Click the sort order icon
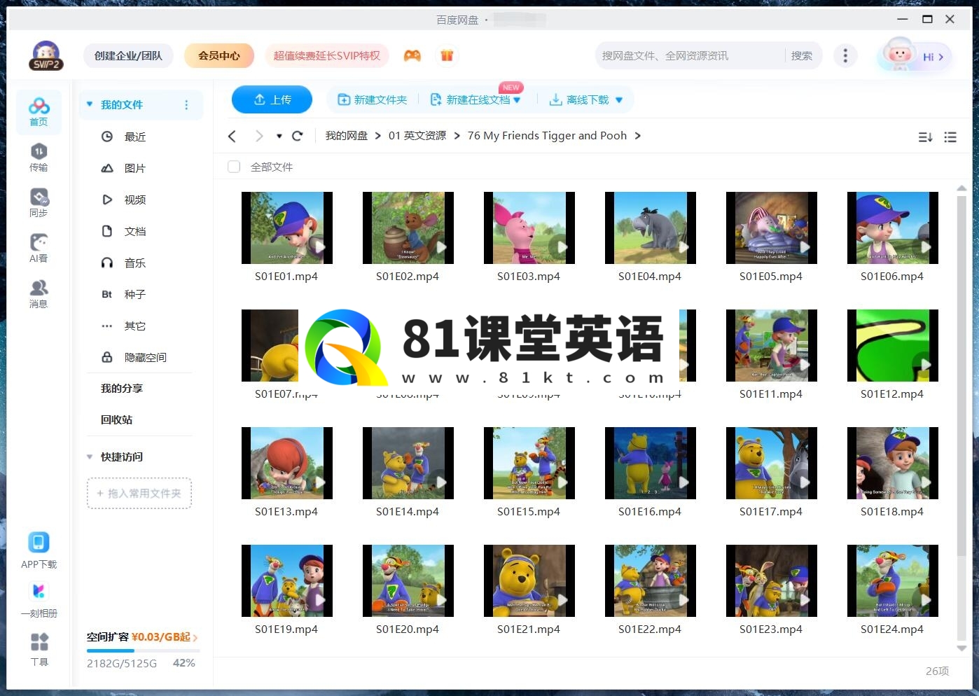This screenshot has height=696, width=979. [x=925, y=137]
